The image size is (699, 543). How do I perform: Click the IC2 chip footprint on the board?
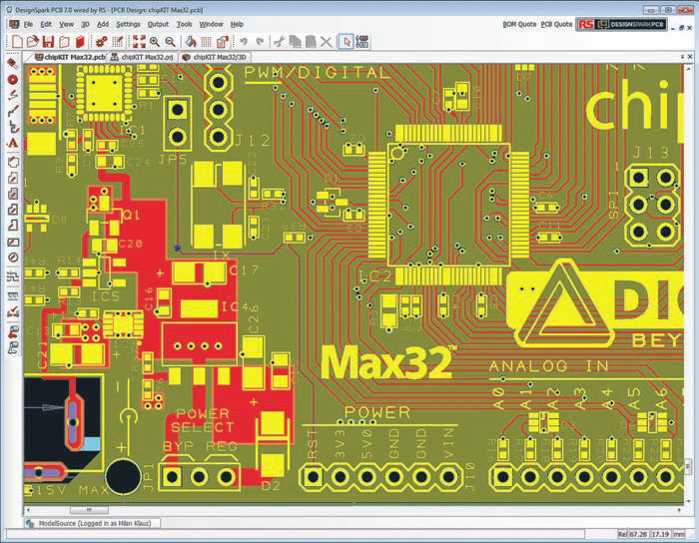click(448, 205)
